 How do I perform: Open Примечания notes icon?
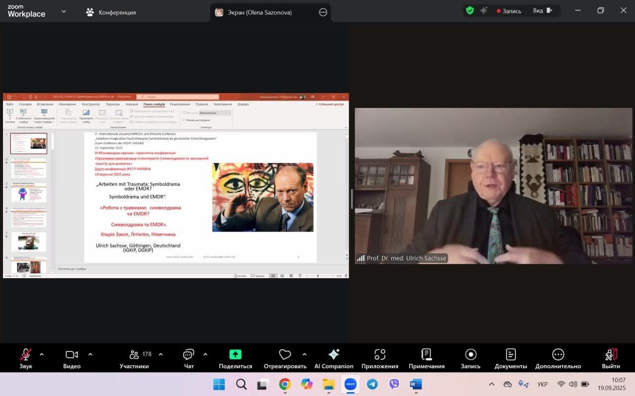pyautogui.click(x=426, y=354)
